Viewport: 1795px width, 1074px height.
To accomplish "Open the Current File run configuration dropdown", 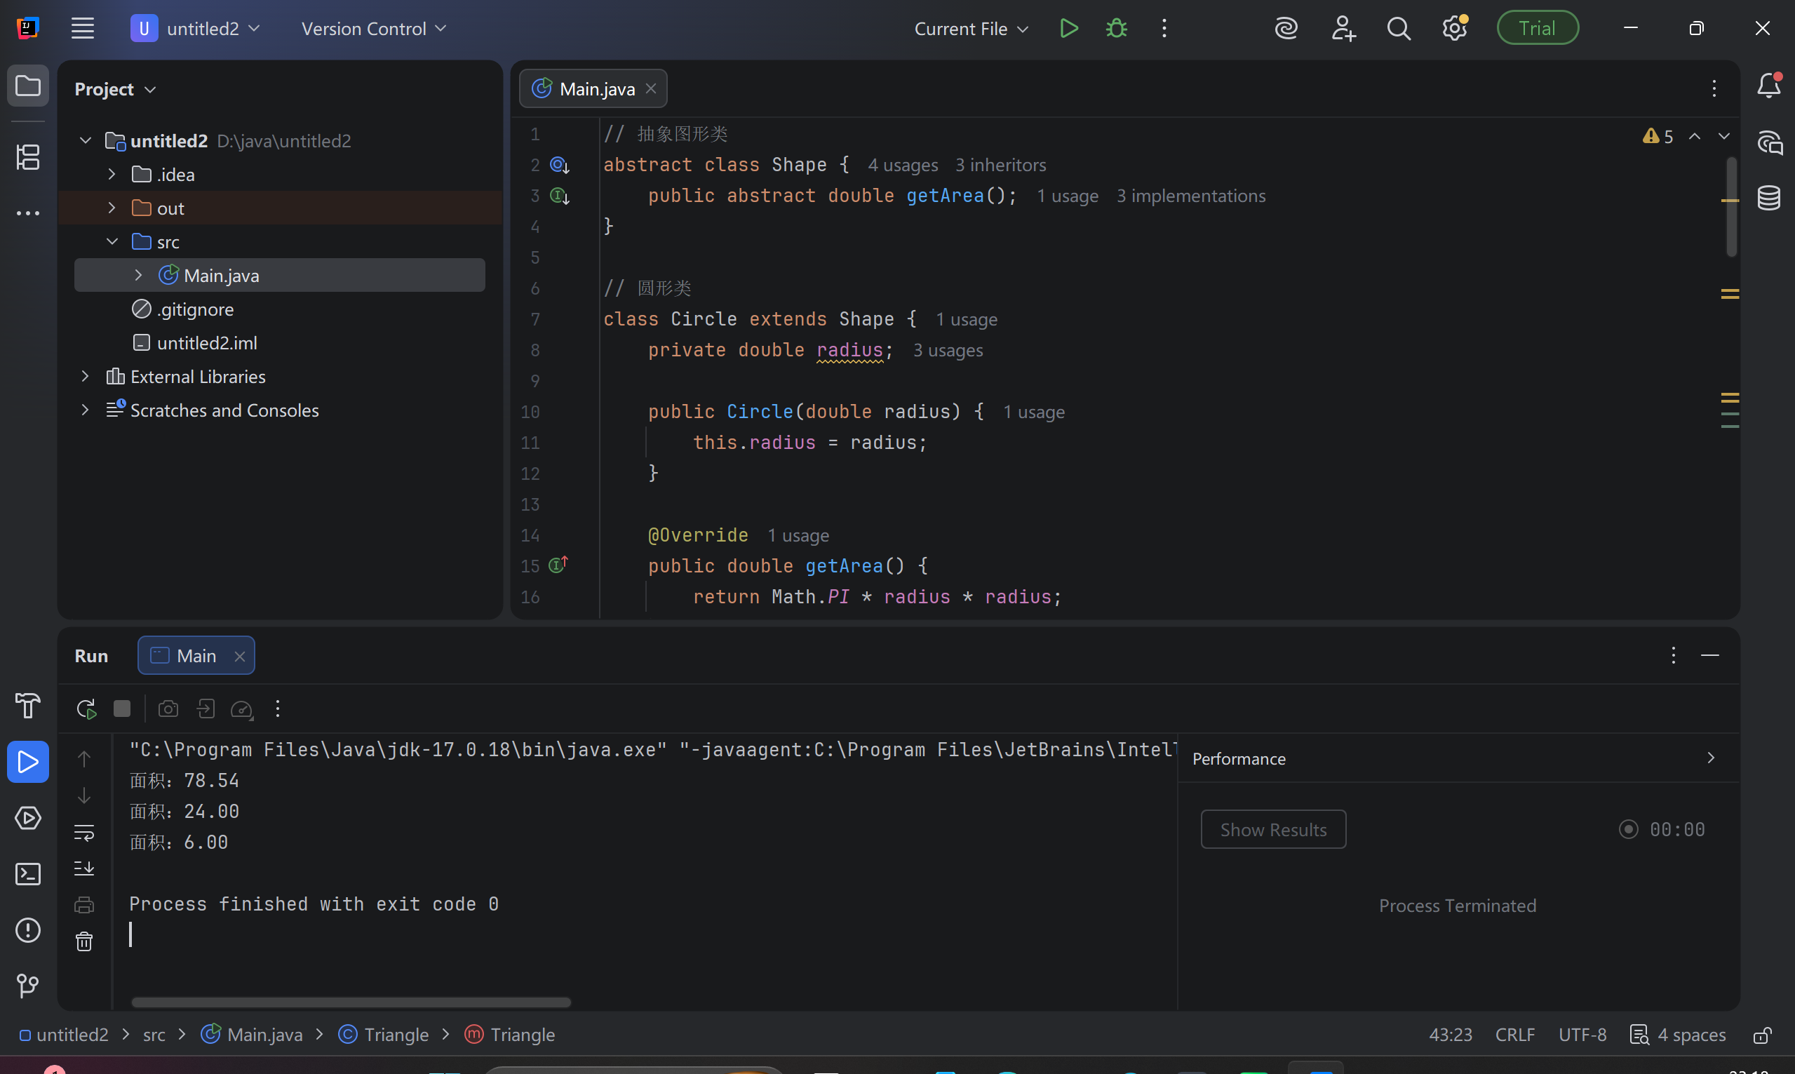I will pos(971,29).
